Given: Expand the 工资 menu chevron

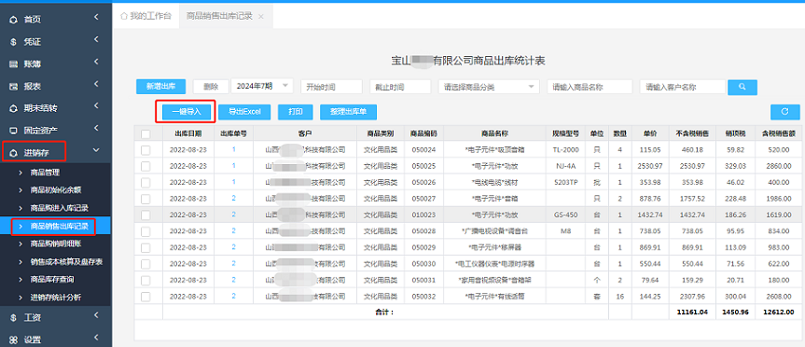Looking at the screenshot, I should click(x=96, y=316).
